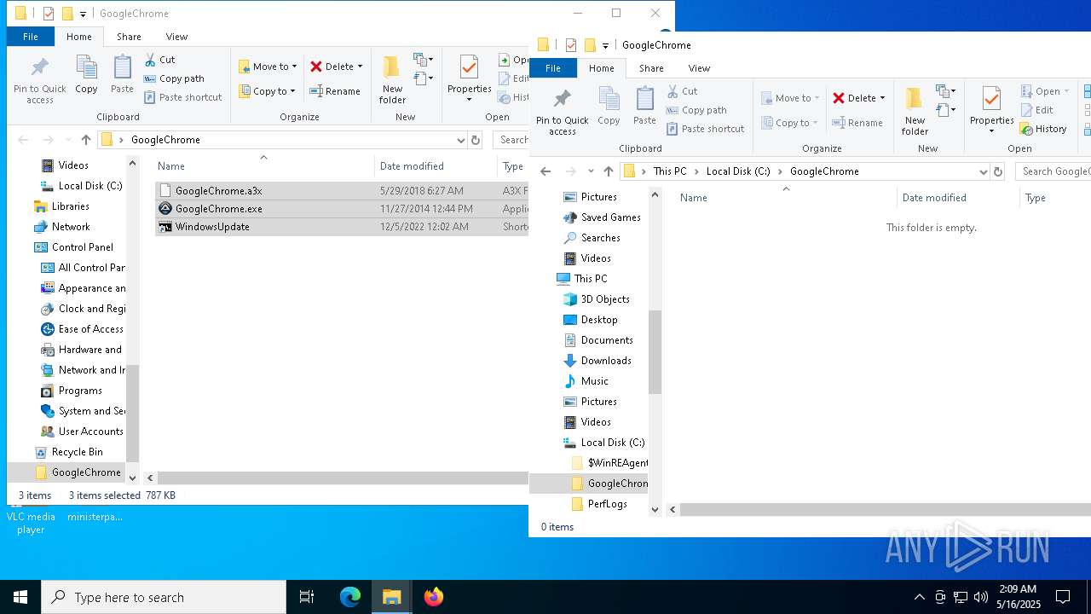
Task: Click Copy path in back window
Action: click(x=174, y=78)
